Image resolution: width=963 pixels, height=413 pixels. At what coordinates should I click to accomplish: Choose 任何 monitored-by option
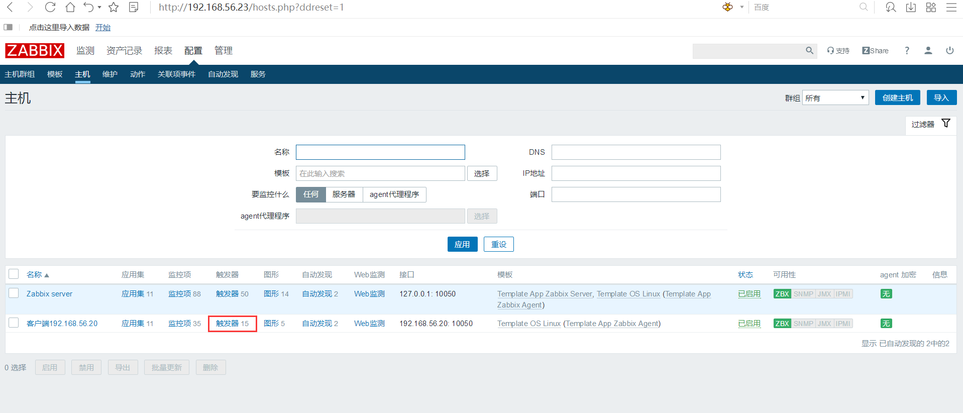pos(311,194)
